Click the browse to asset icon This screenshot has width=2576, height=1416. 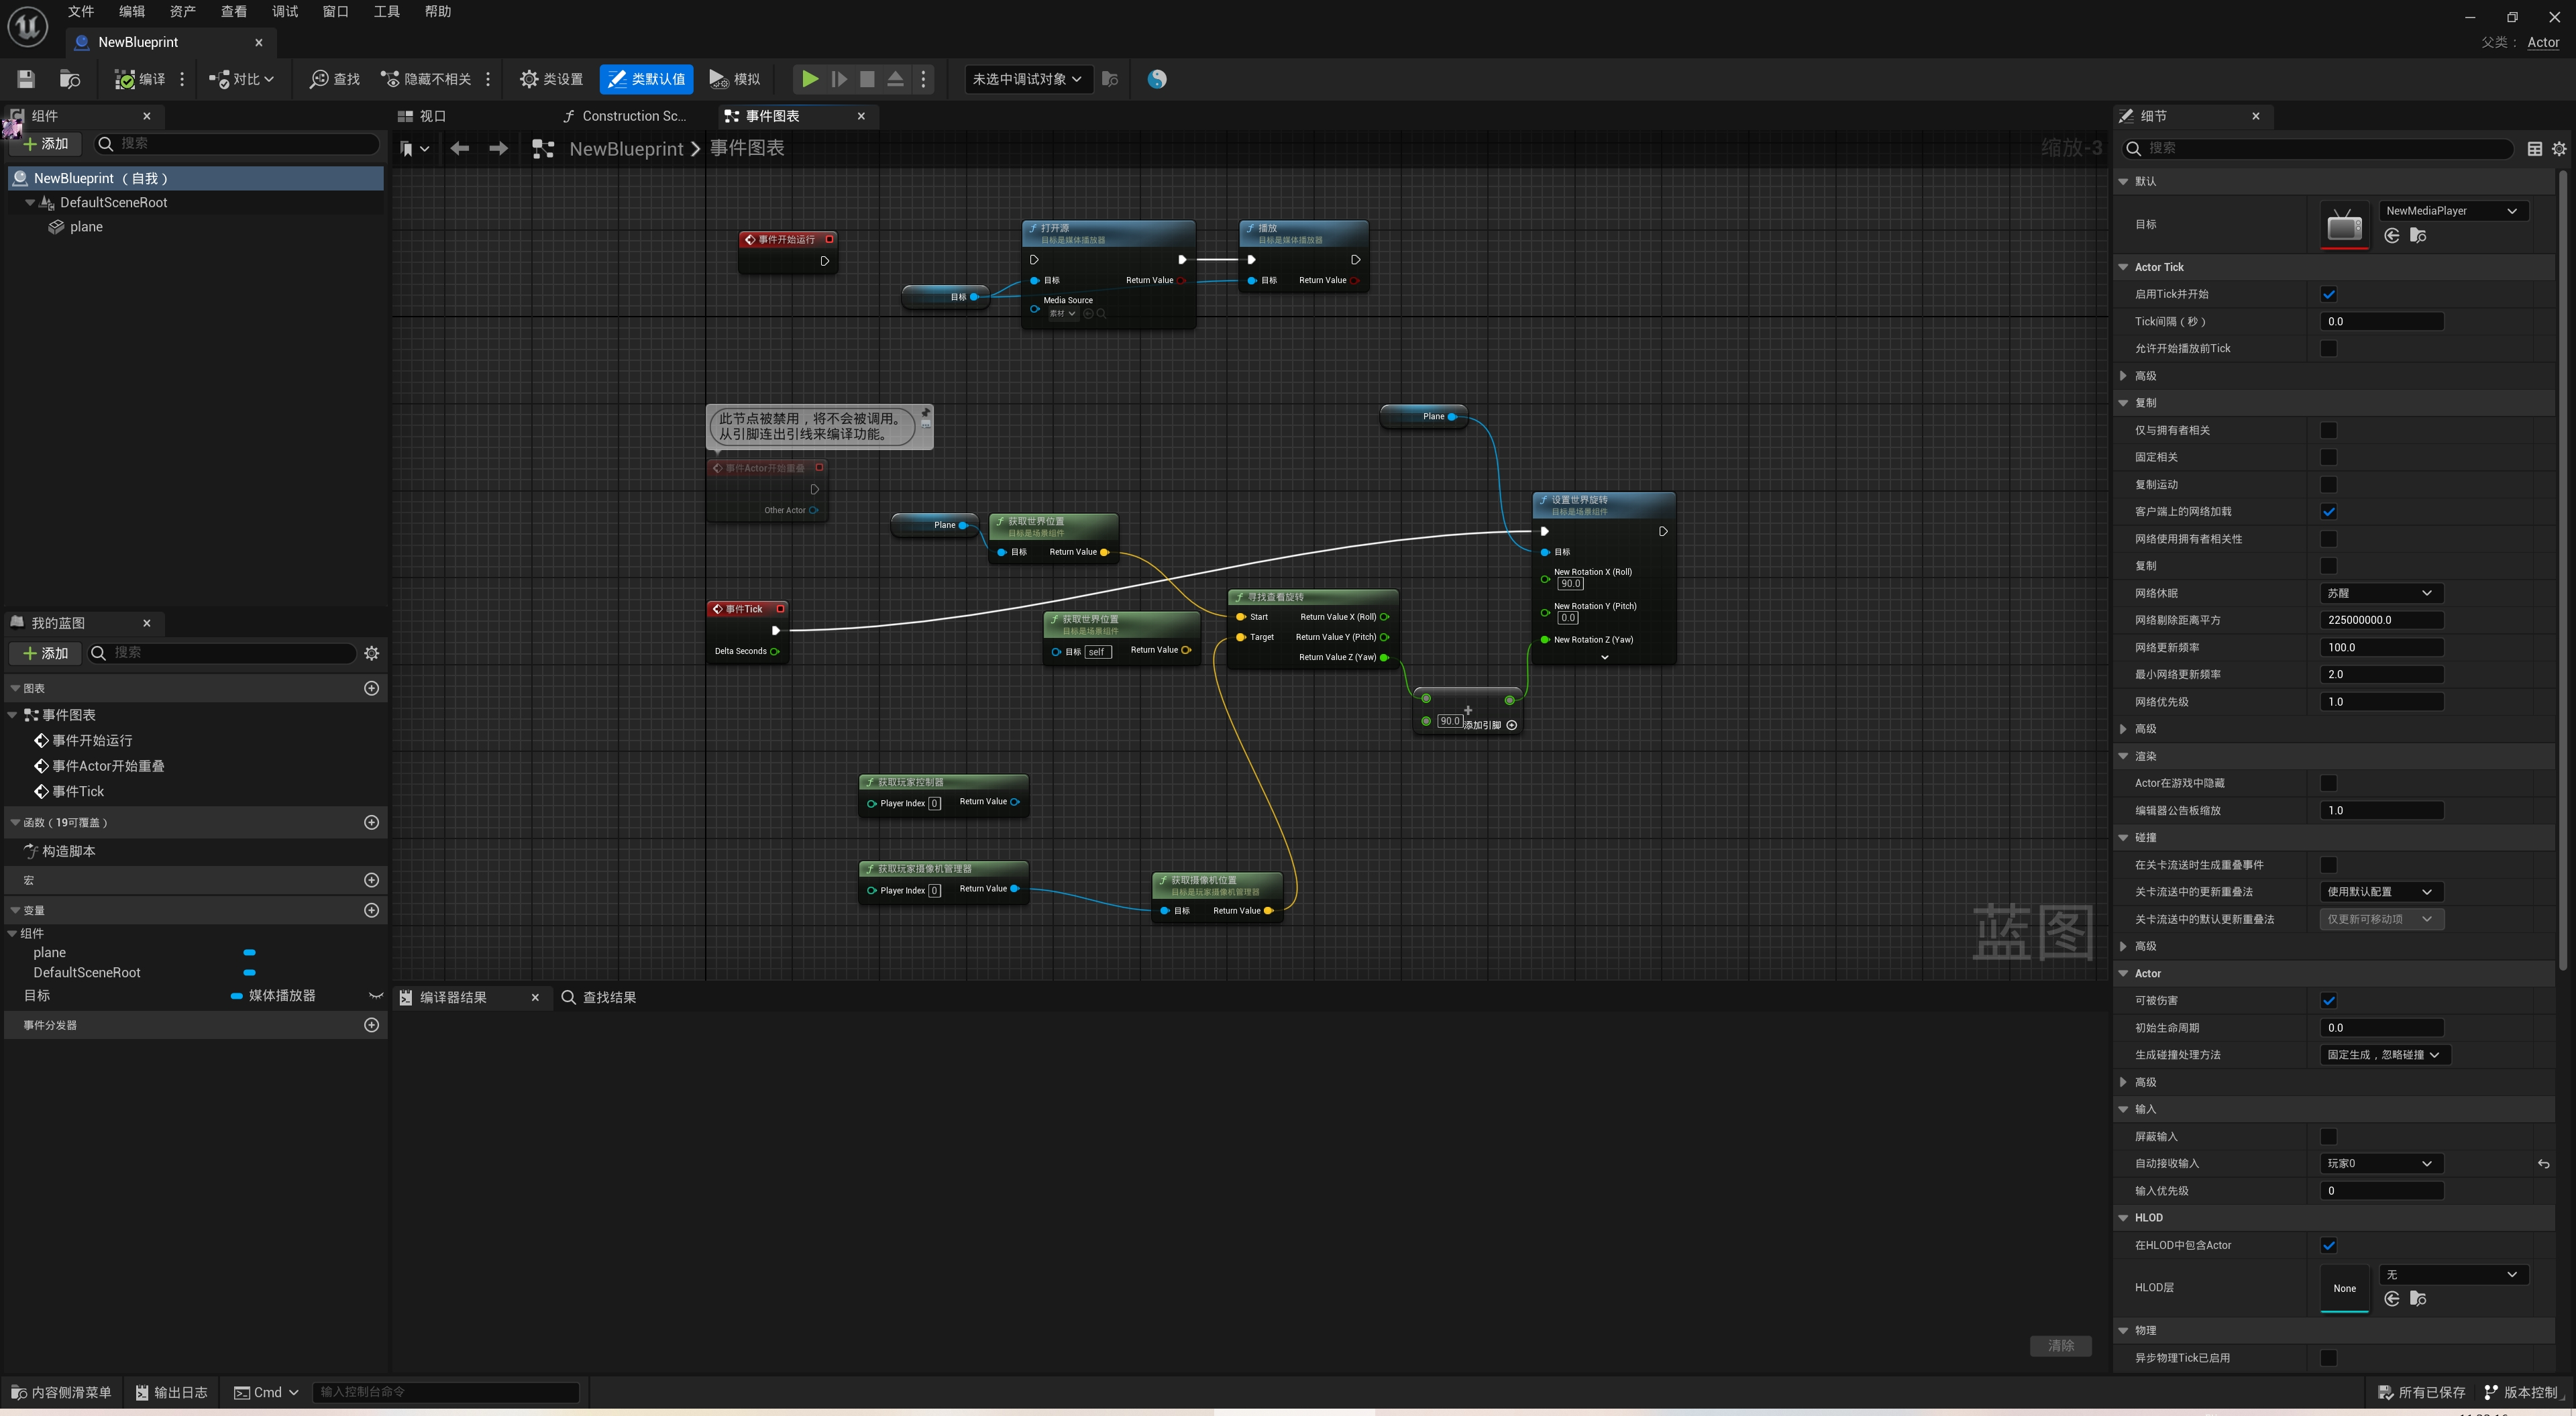click(x=69, y=79)
